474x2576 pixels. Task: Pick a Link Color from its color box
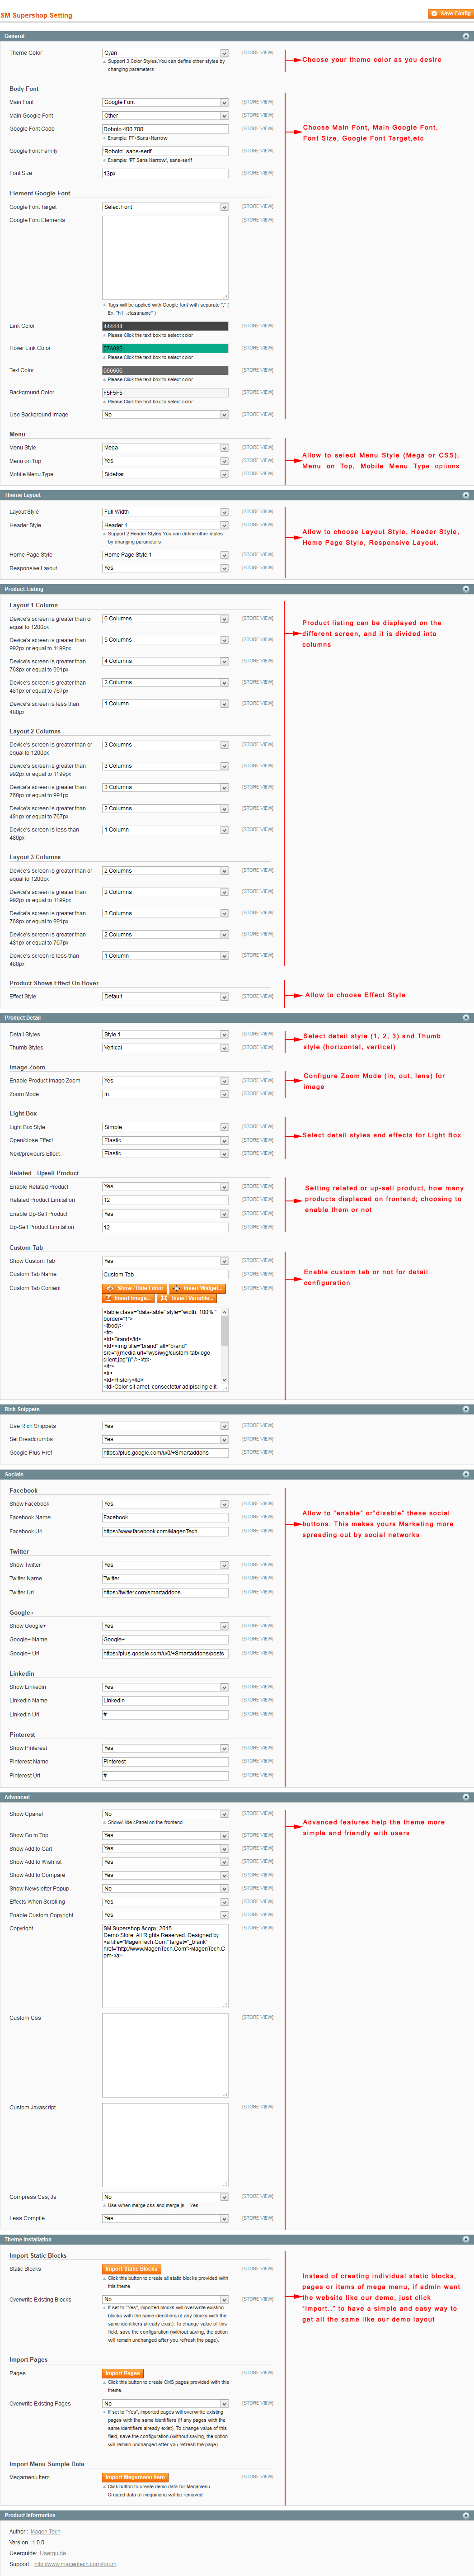click(x=165, y=326)
